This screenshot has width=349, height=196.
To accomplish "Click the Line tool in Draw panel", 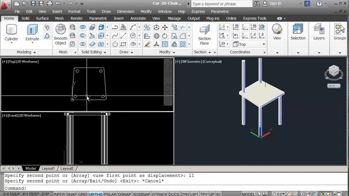I will 123,35.
